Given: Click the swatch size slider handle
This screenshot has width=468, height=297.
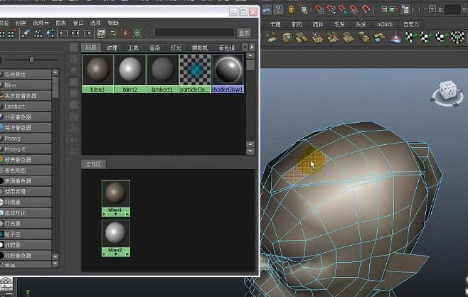Looking at the screenshot, I should (32, 59).
